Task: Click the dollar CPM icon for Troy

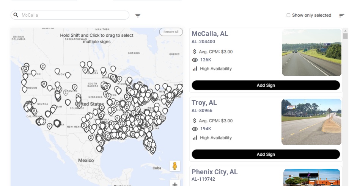Action: click(195, 121)
